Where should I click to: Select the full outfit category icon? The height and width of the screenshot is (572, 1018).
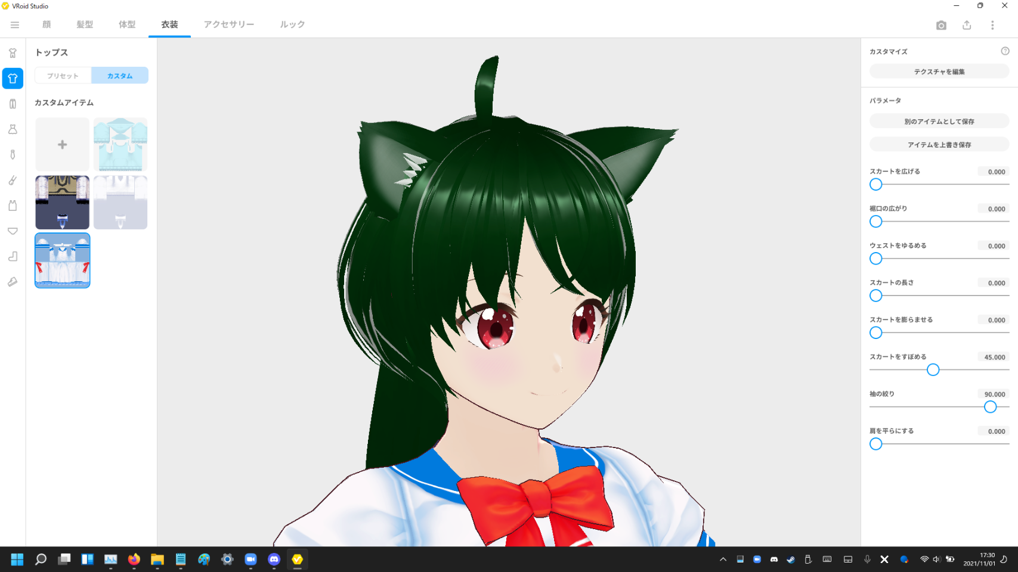point(13,53)
